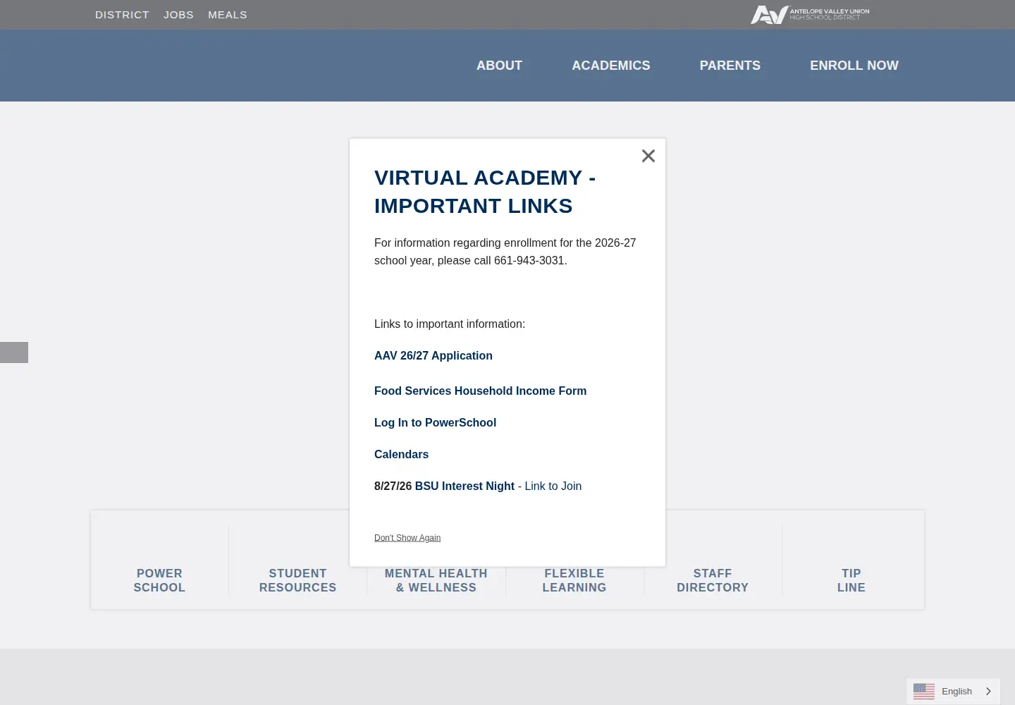The image size is (1015, 705).
Task: Open the About menu
Action: [x=499, y=66]
